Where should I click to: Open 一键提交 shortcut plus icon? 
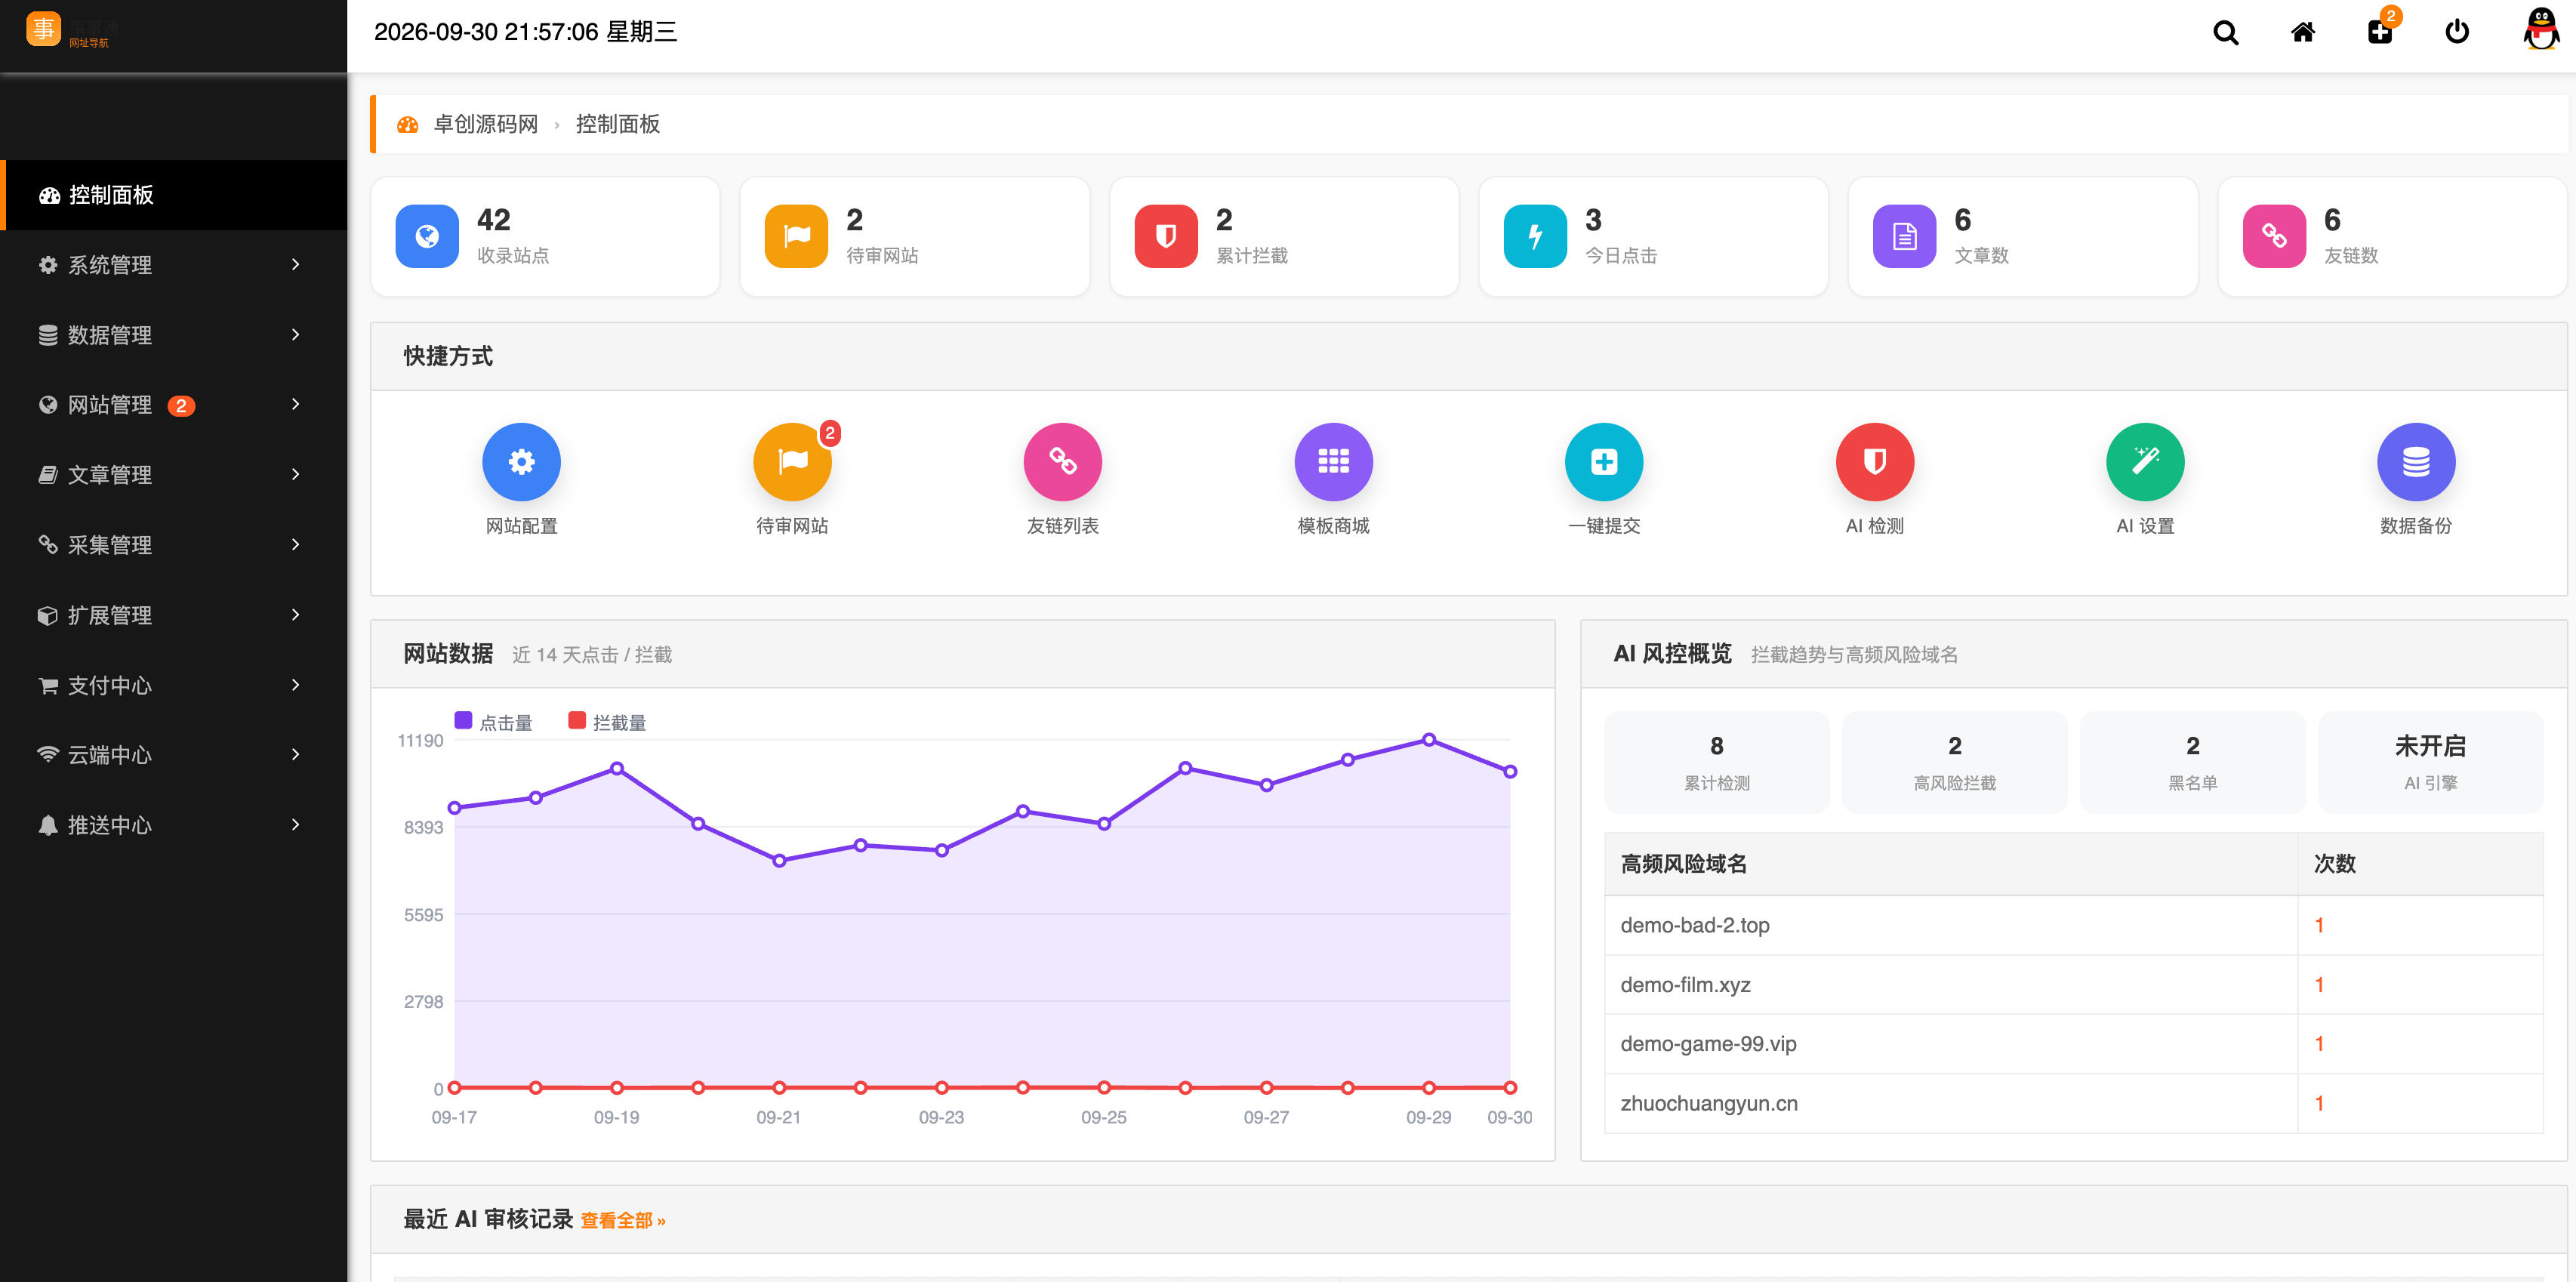pyautogui.click(x=1604, y=462)
